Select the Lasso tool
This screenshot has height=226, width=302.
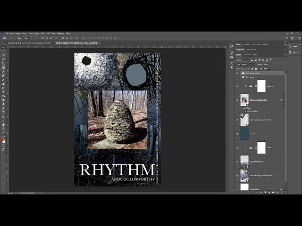[3, 56]
